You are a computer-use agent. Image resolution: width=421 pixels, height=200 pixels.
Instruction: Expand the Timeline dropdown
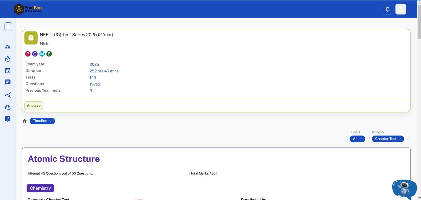click(x=42, y=121)
